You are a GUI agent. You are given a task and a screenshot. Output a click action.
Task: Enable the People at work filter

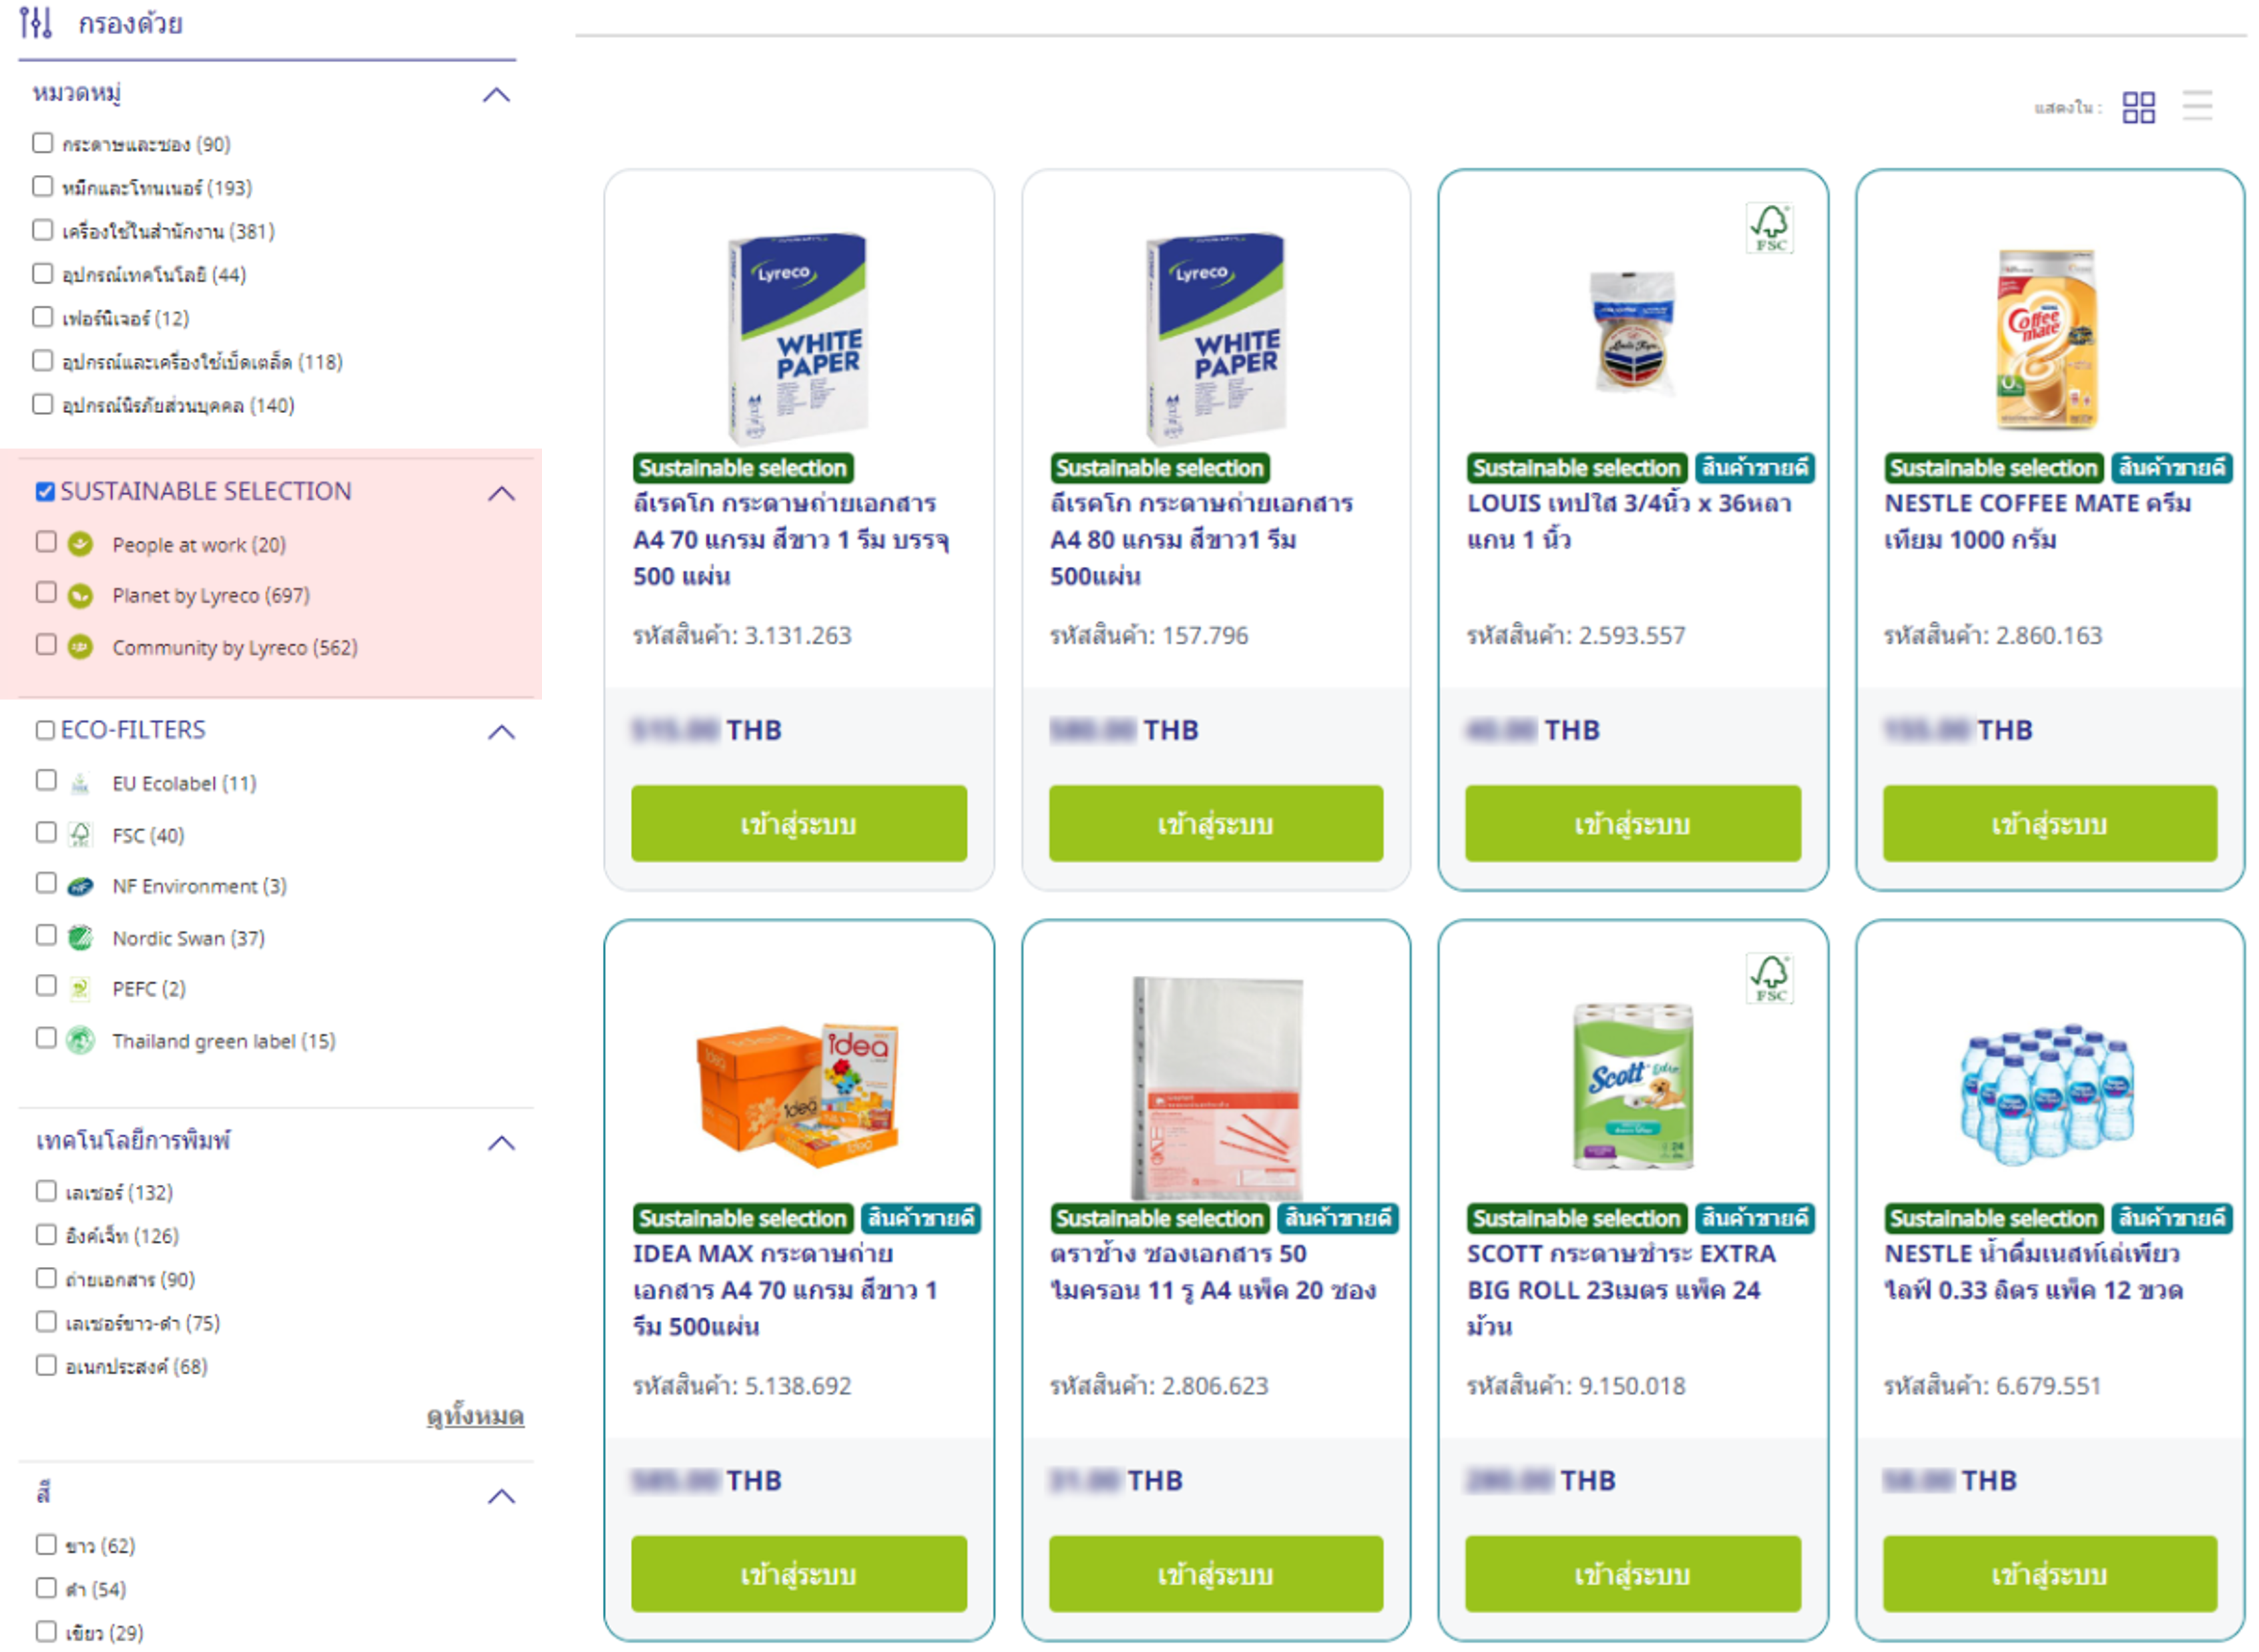(x=46, y=542)
